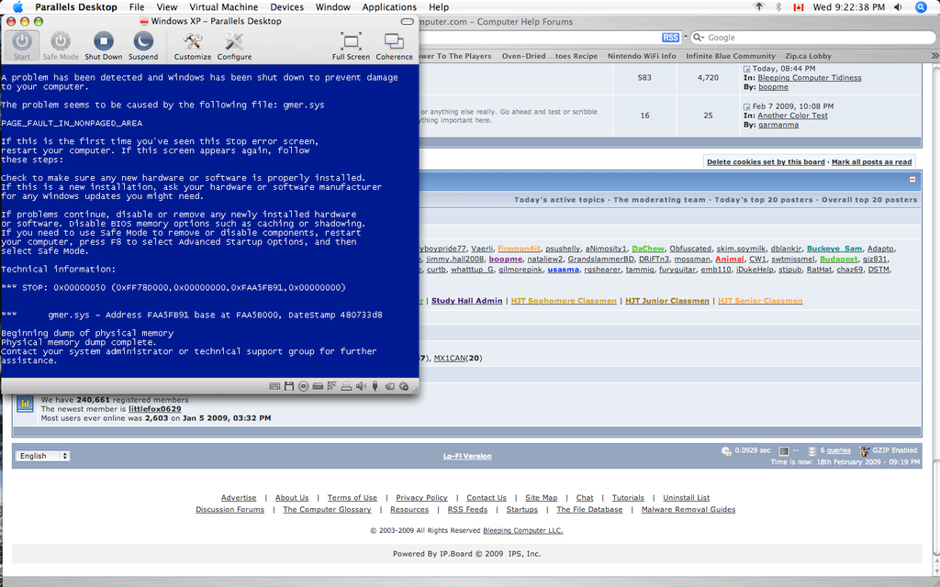This screenshot has width=940, height=587.
Task: Click the USB plug icon in Parallels status bar
Action: click(x=375, y=386)
